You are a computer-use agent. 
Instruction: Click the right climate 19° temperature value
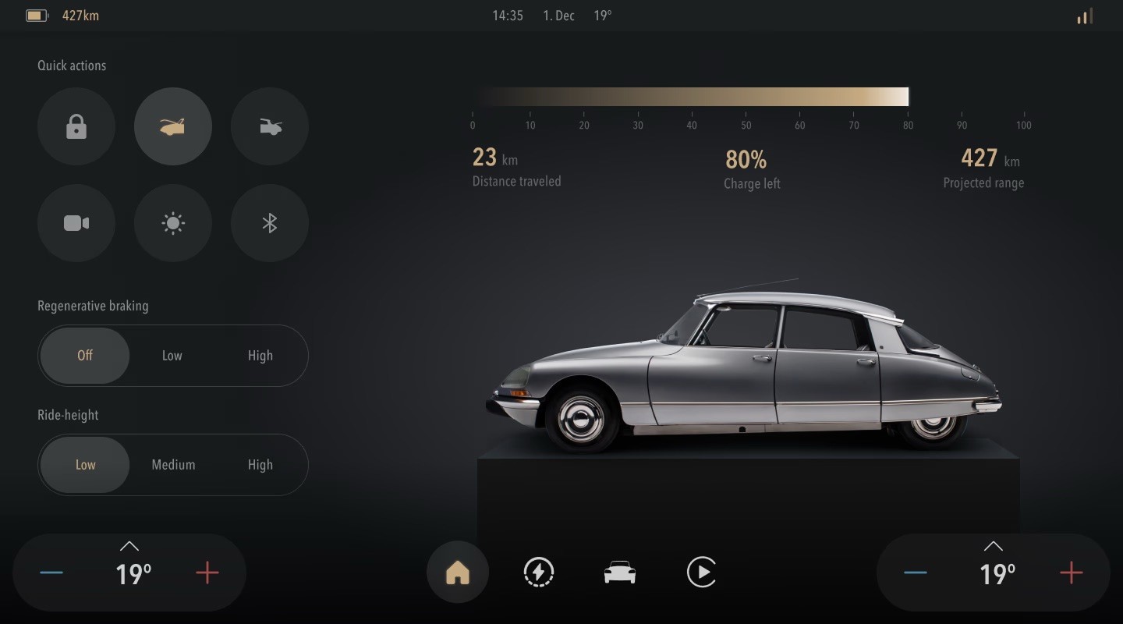tap(997, 575)
